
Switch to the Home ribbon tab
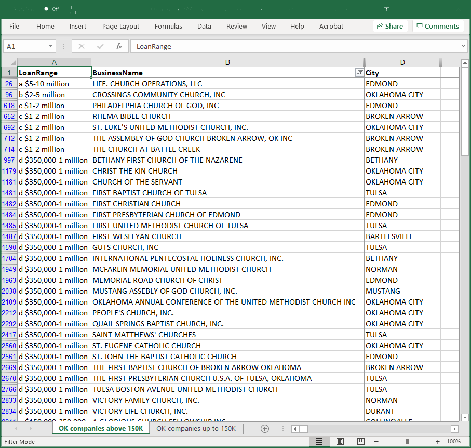tap(45, 27)
